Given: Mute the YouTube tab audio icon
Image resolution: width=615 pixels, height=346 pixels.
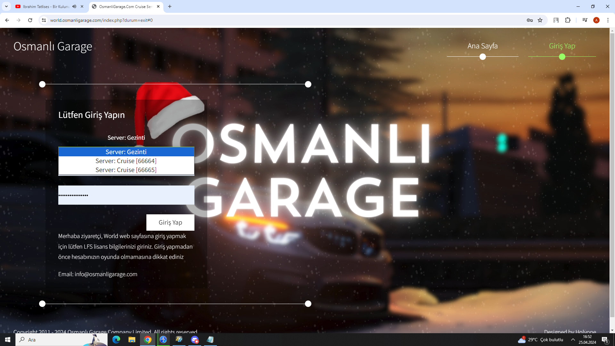Looking at the screenshot, I should [74, 6].
